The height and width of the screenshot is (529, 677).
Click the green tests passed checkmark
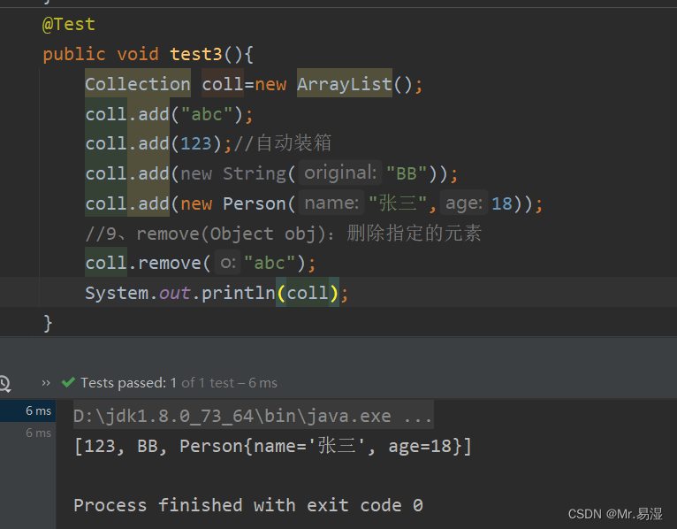68,382
